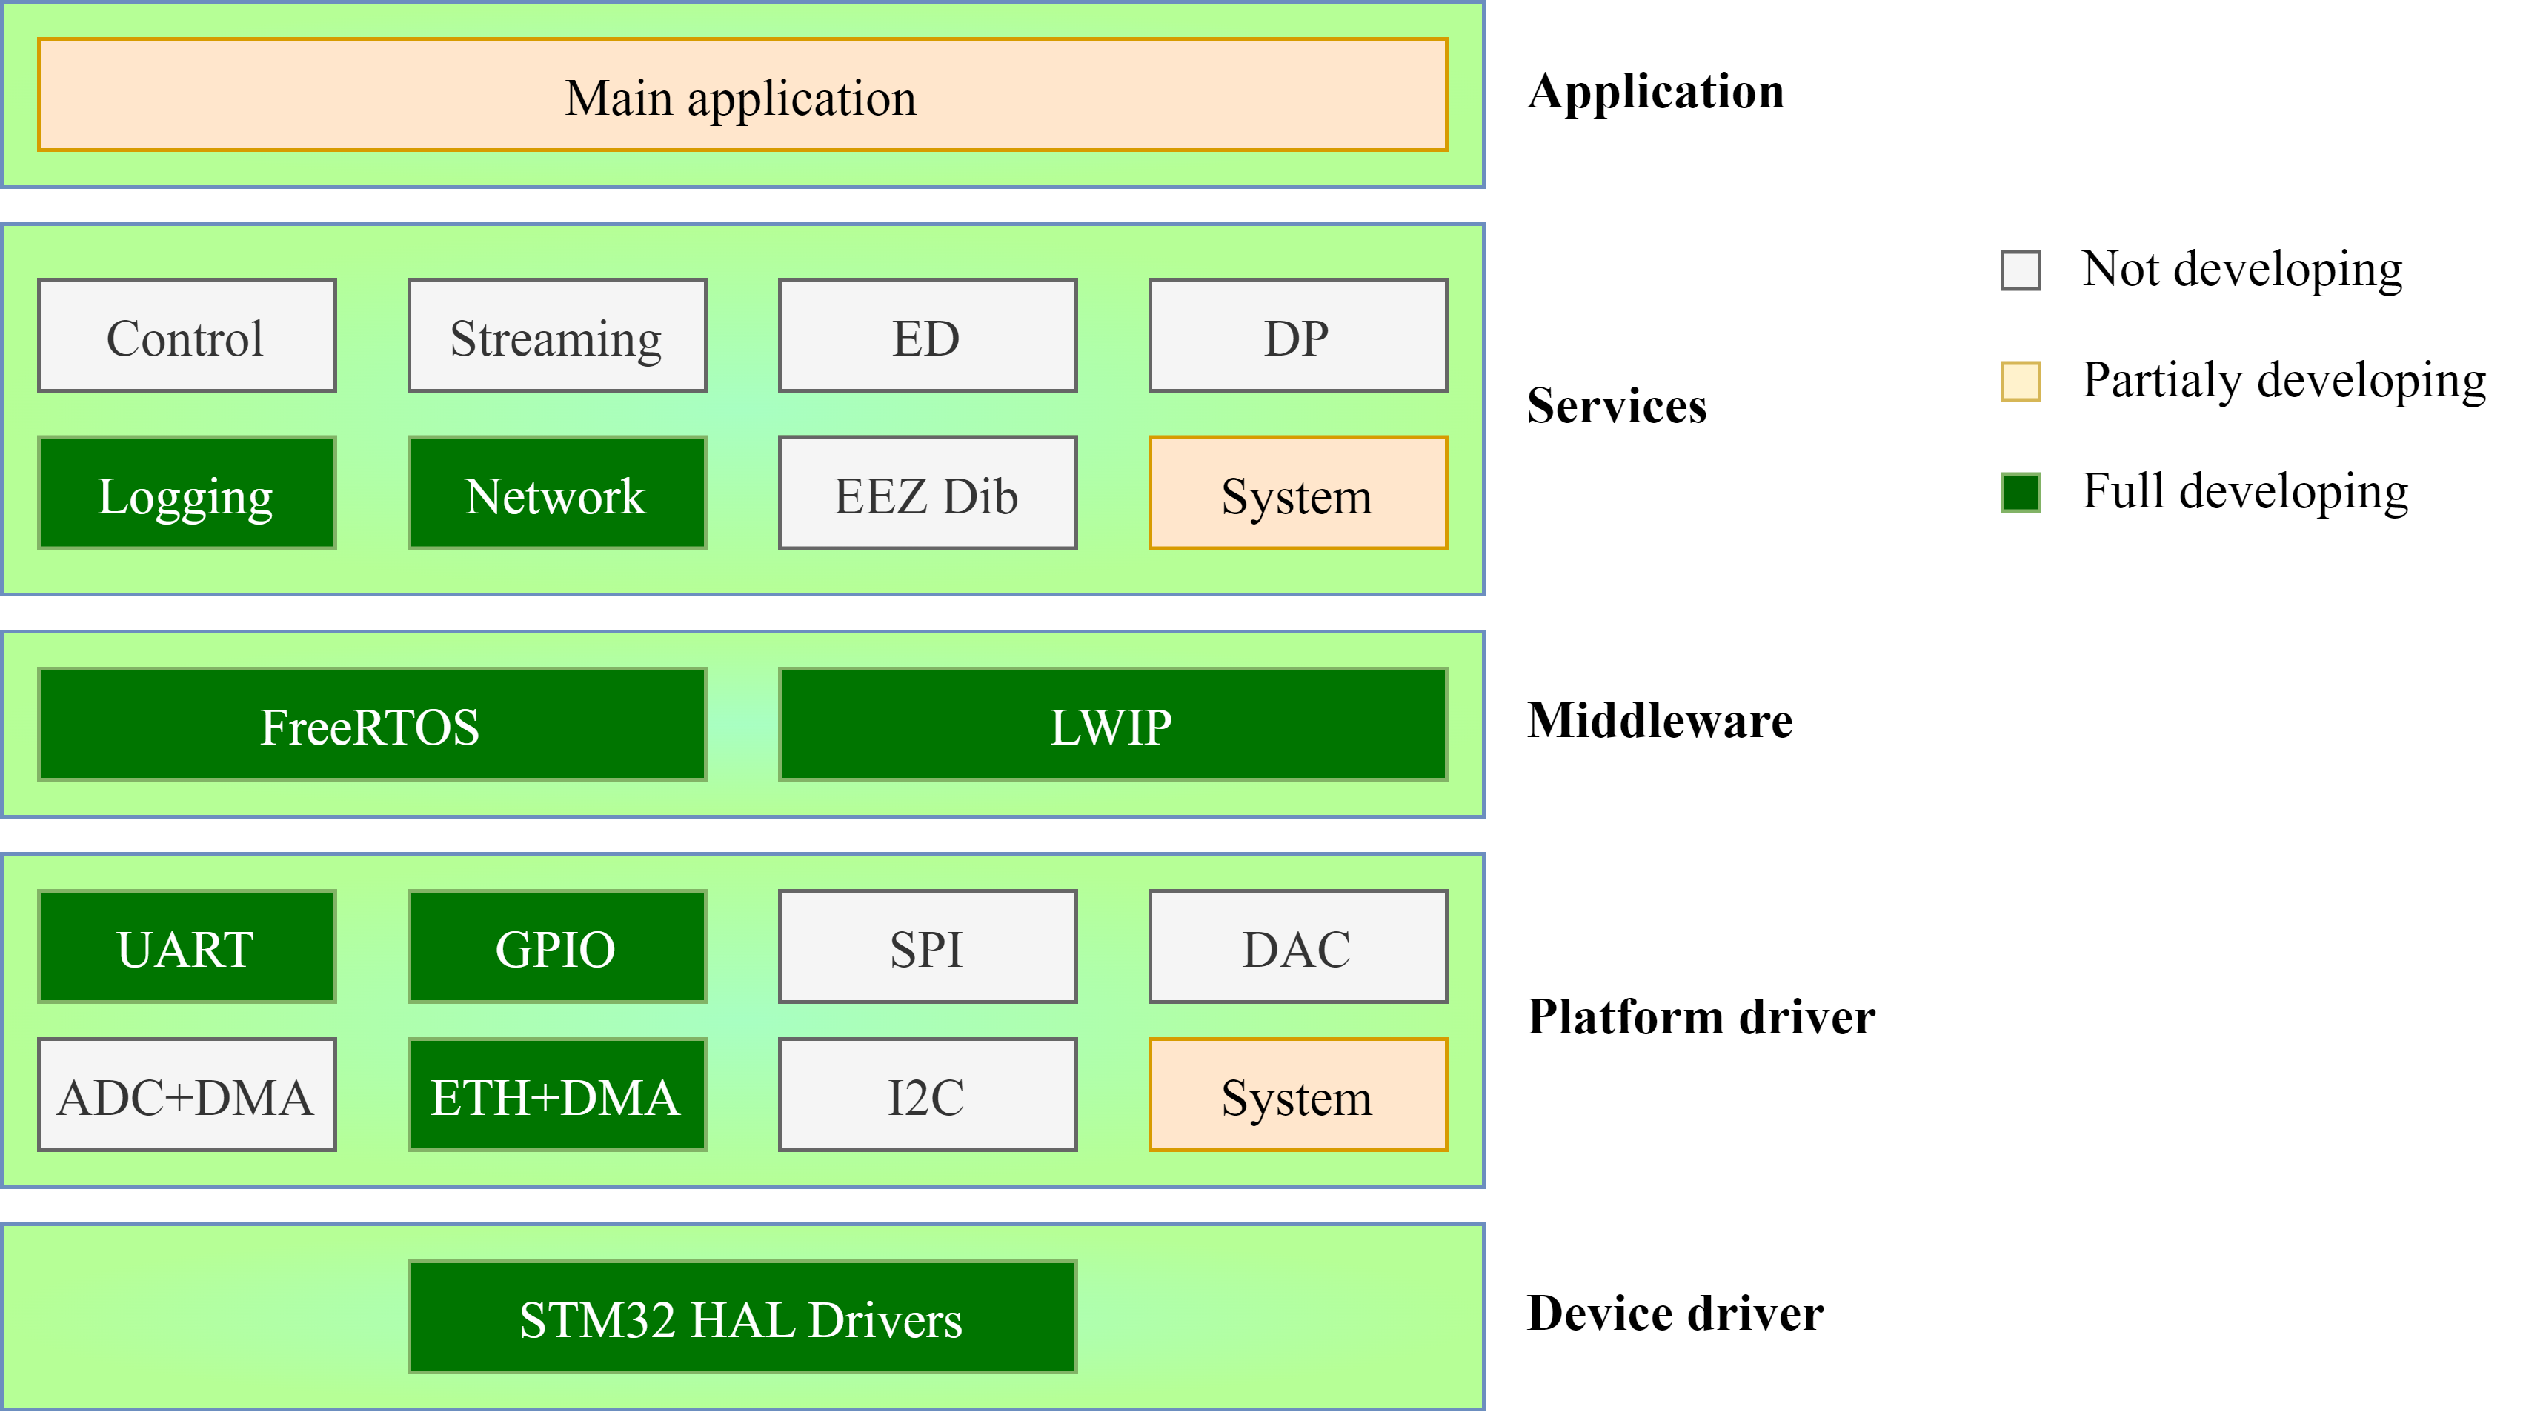The width and height of the screenshot is (2523, 1415).
Task: Select the FreeRTOS block
Action: [371, 725]
